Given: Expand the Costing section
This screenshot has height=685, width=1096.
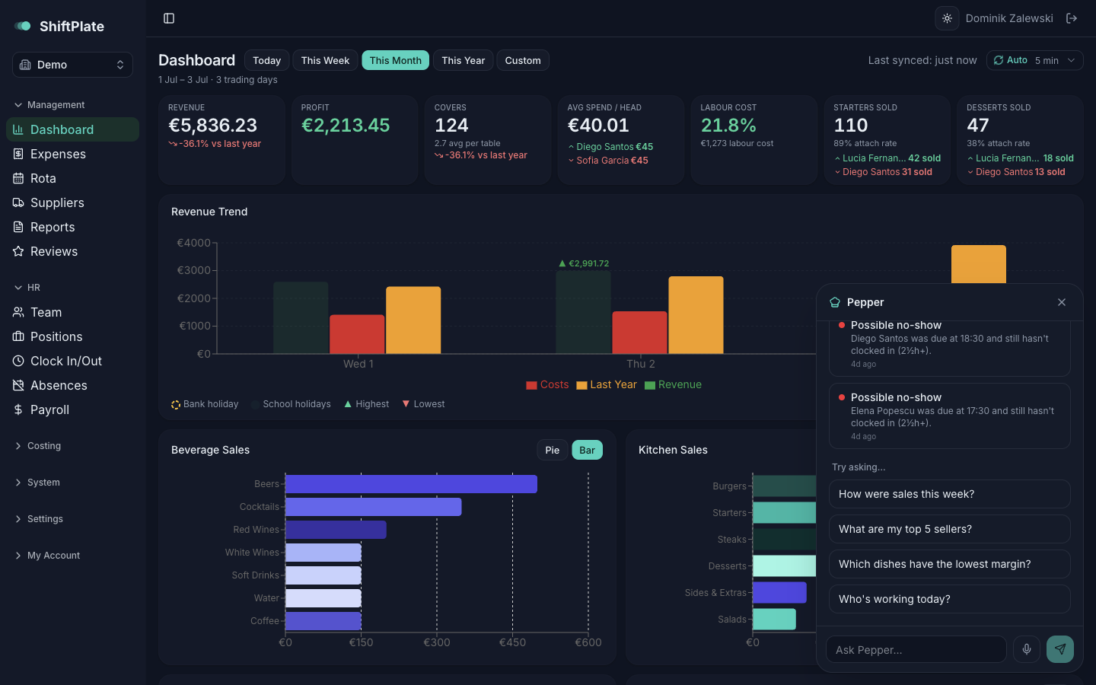Looking at the screenshot, I should coord(37,446).
